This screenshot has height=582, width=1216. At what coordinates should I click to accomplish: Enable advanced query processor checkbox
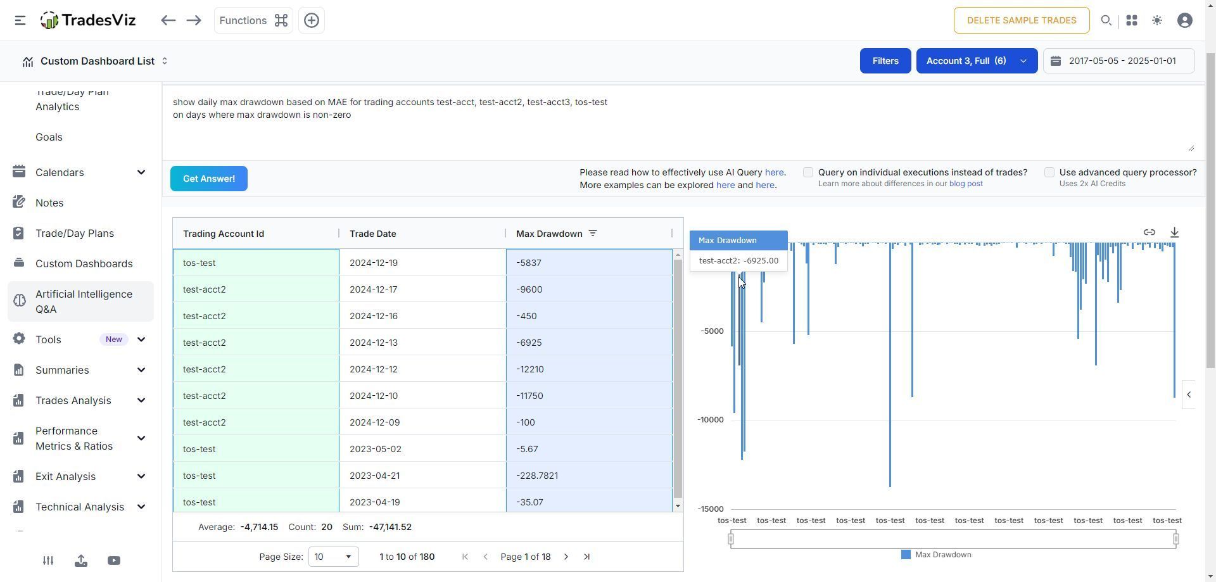(x=1049, y=172)
